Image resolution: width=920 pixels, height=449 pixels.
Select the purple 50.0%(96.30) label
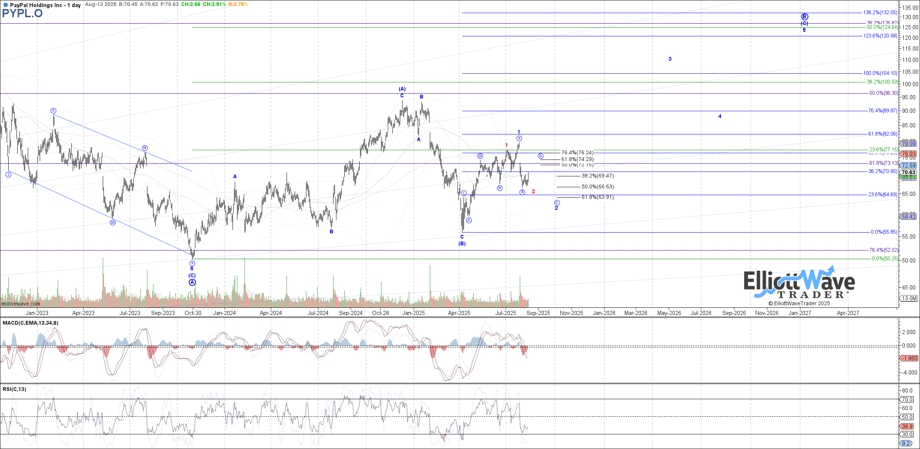click(884, 93)
